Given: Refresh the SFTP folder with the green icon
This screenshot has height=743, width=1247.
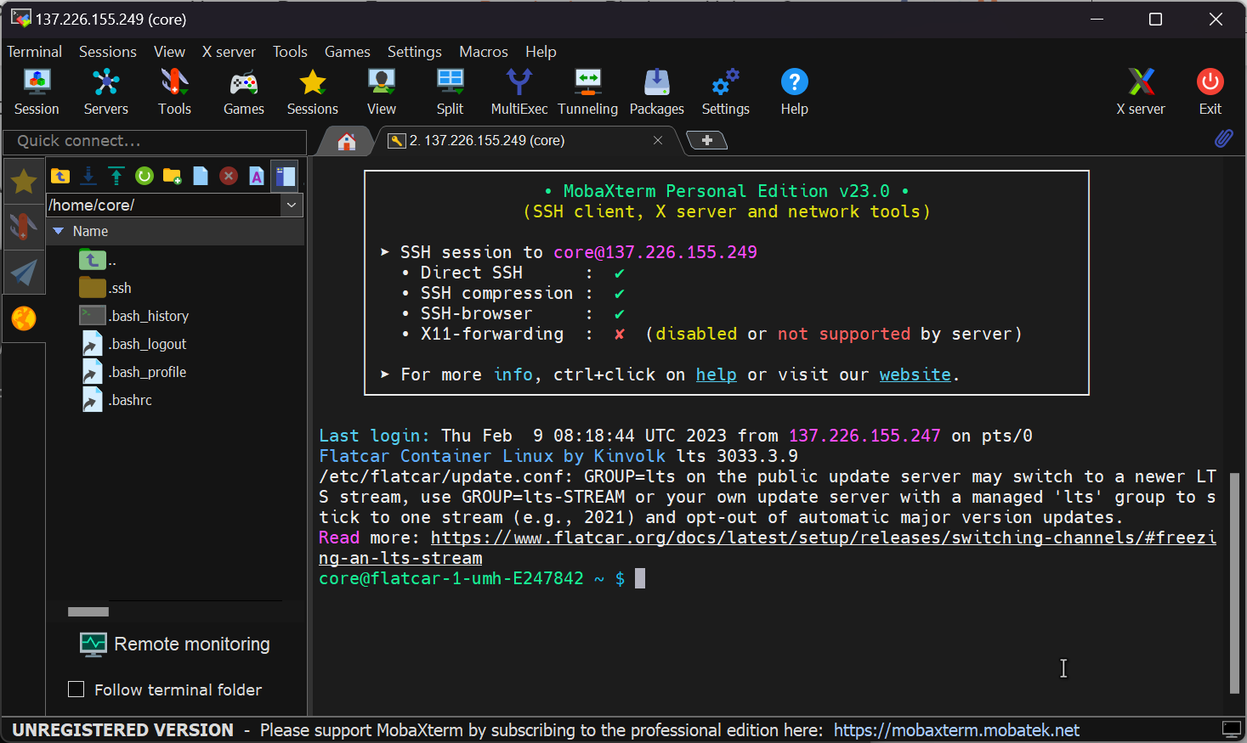Looking at the screenshot, I should coord(145,176).
